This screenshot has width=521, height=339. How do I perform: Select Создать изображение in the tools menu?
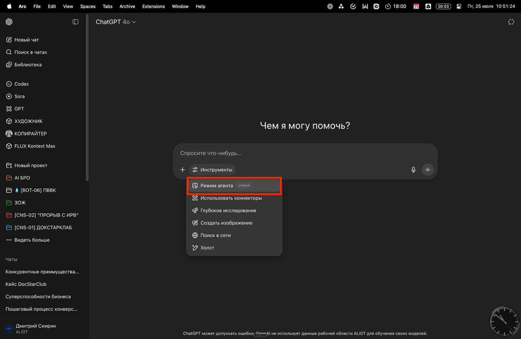click(234, 223)
